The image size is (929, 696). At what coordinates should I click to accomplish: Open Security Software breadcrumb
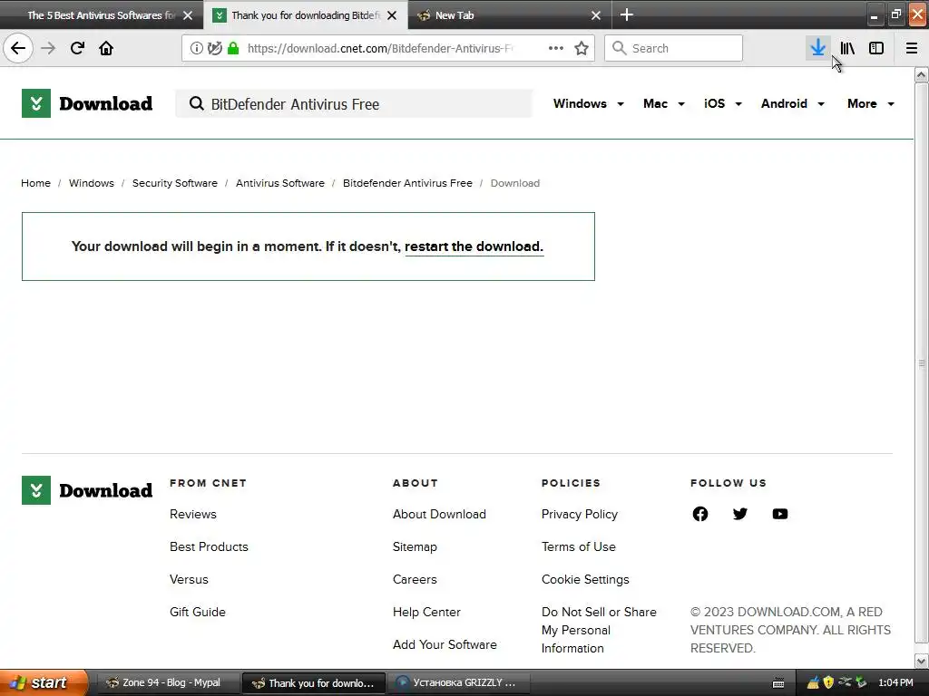pyautogui.click(x=175, y=183)
